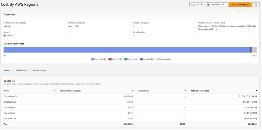Open the $3.26 EMEA cost link
262x130 pixels.
point(130,108)
